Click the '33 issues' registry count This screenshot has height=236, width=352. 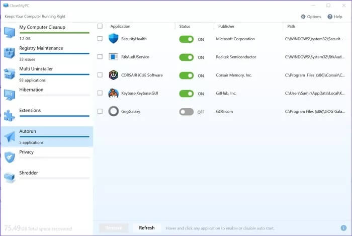point(27,59)
